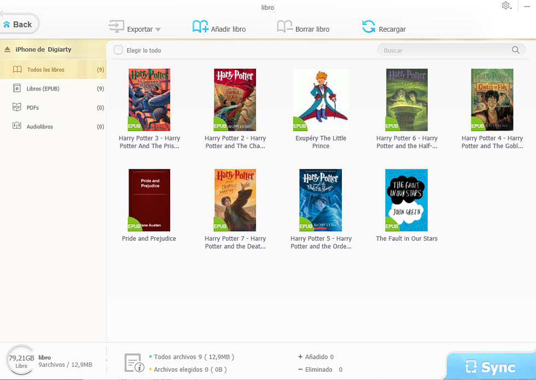The image size is (536, 380).
Task: Click the 'iPhone de Digiarty' device name
Action: tap(43, 50)
